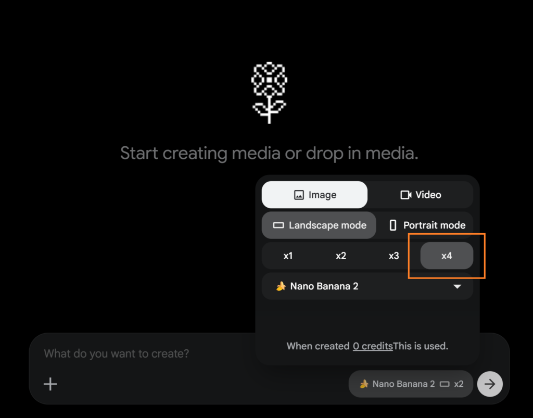Click the settings chip showing Nano Banana 2 x2
The height and width of the screenshot is (418, 533).
tap(411, 384)
